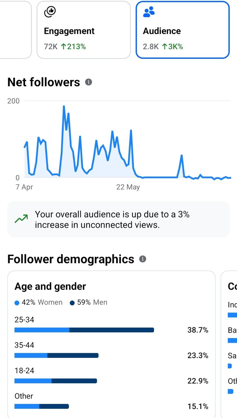Select the light blue Women legend dot
237x418 pixels.
(17, 303)
